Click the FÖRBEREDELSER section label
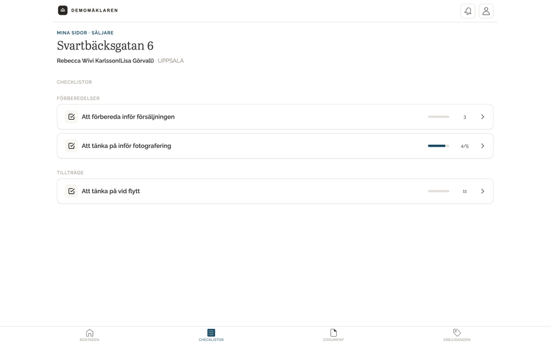551x344 pixels. [x=78, y=98]
